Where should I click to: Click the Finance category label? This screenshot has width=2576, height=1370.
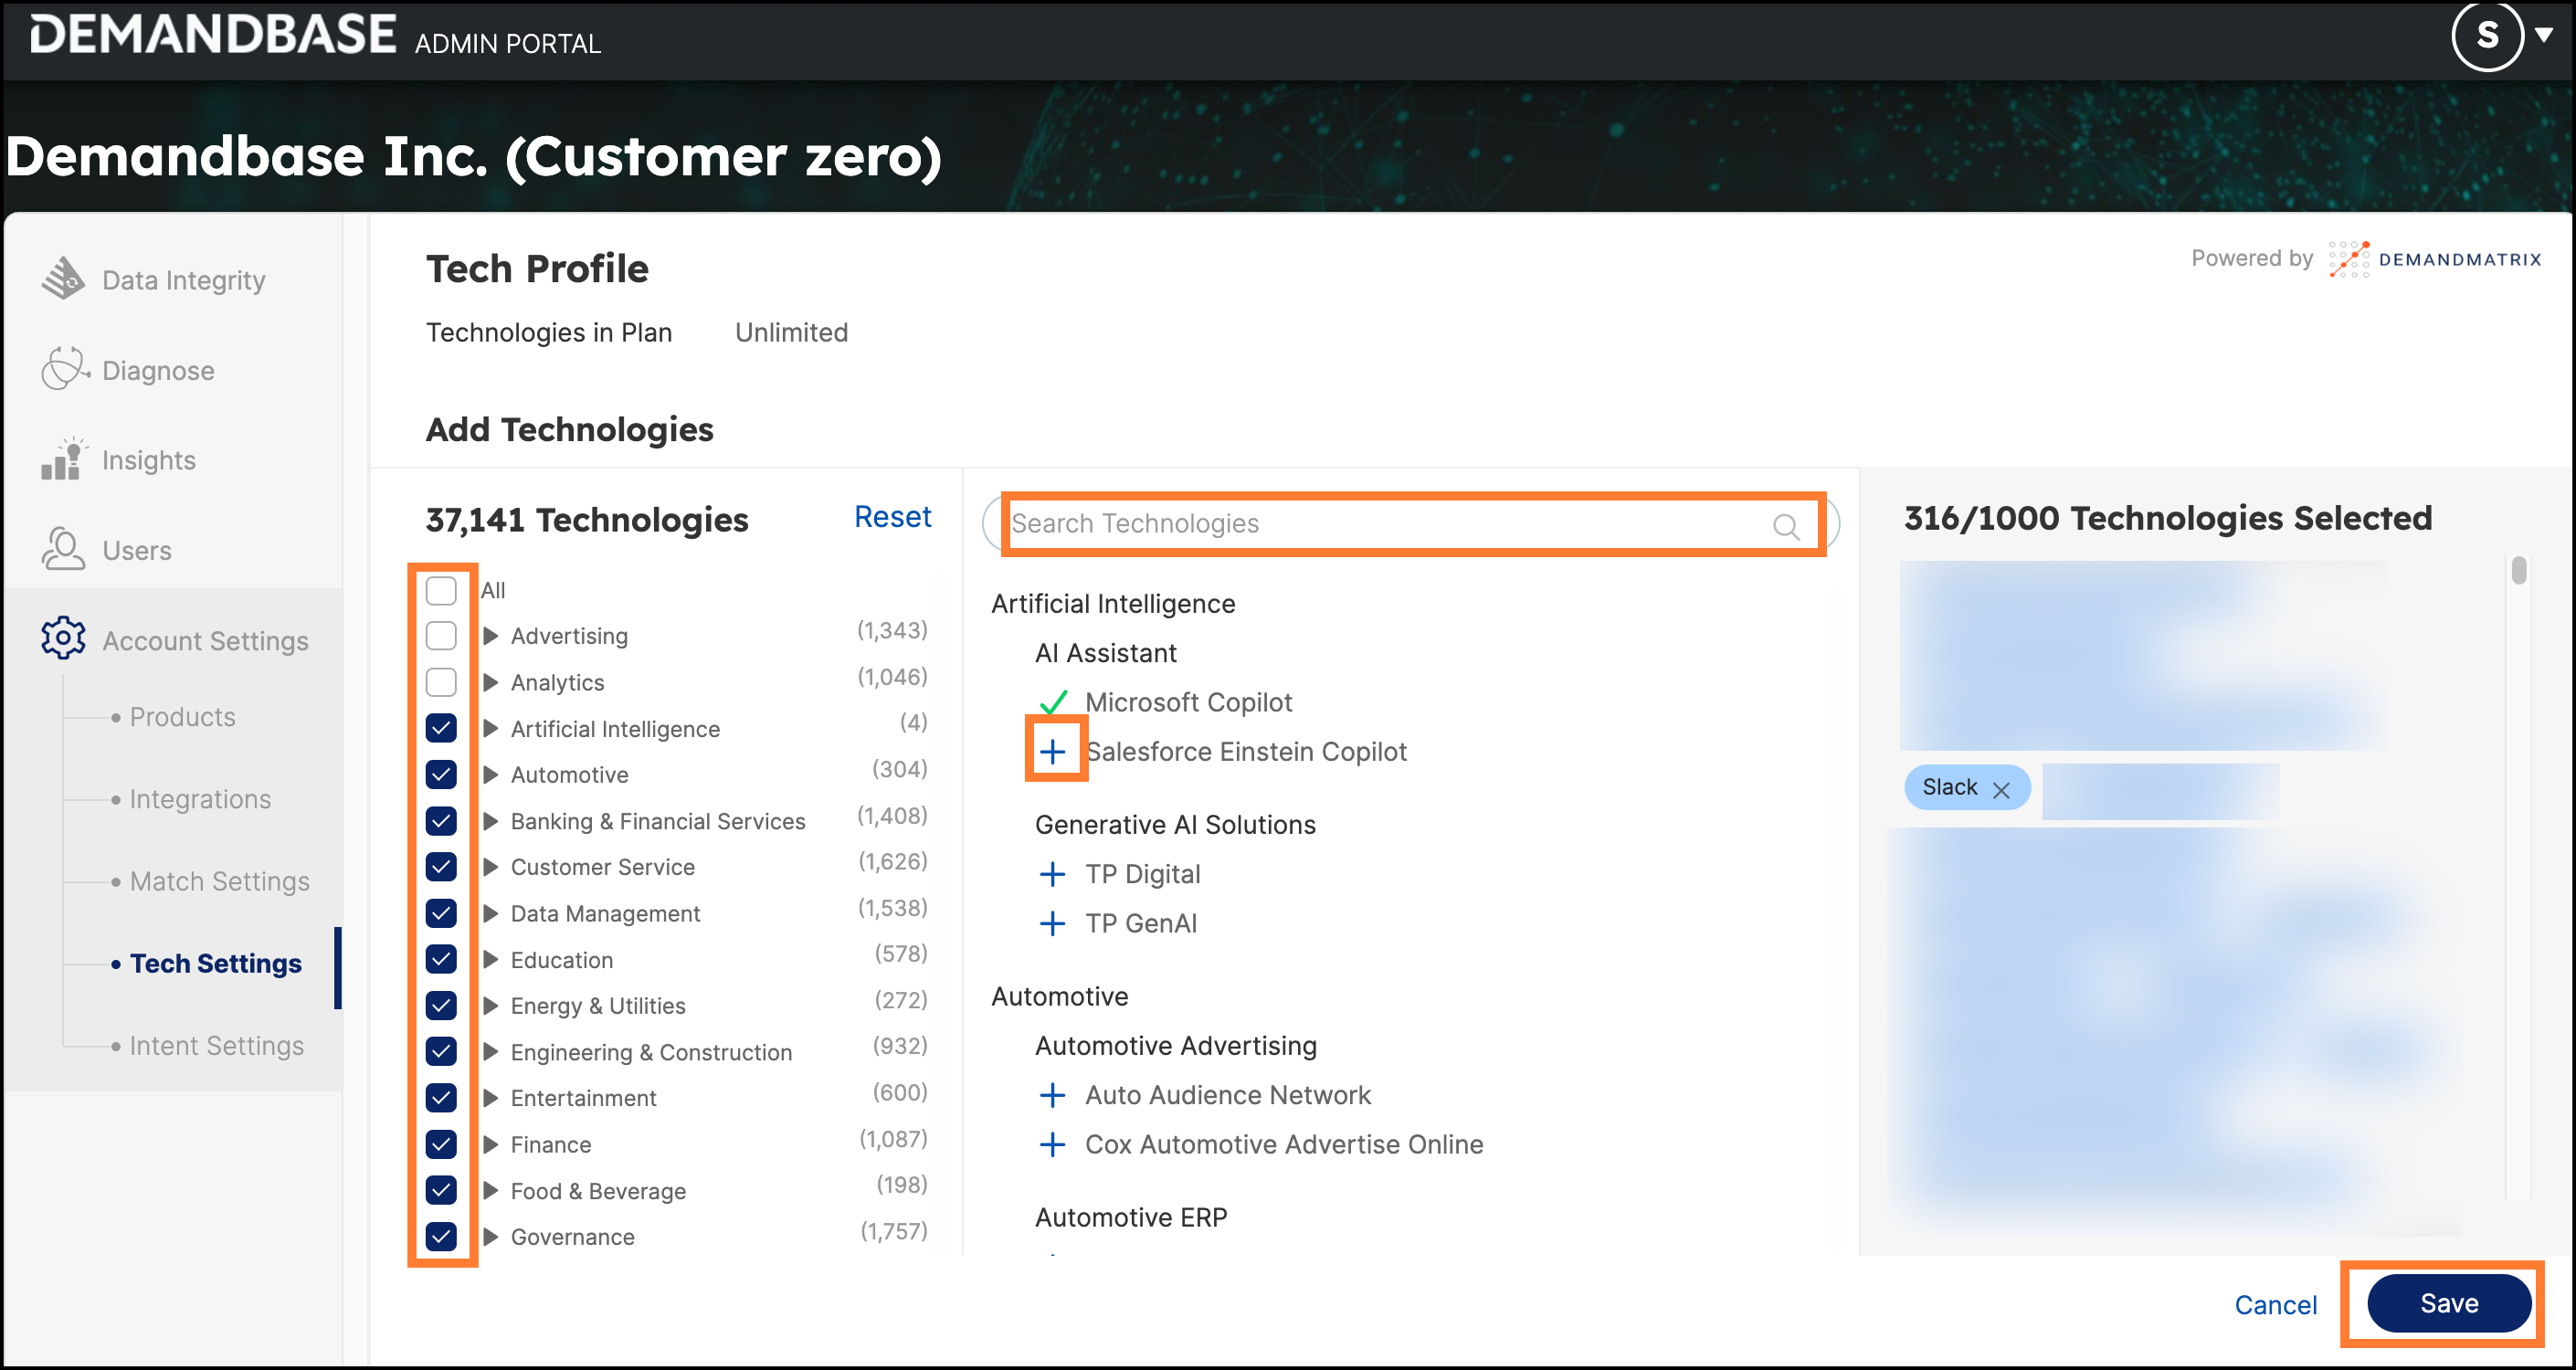551,1145
